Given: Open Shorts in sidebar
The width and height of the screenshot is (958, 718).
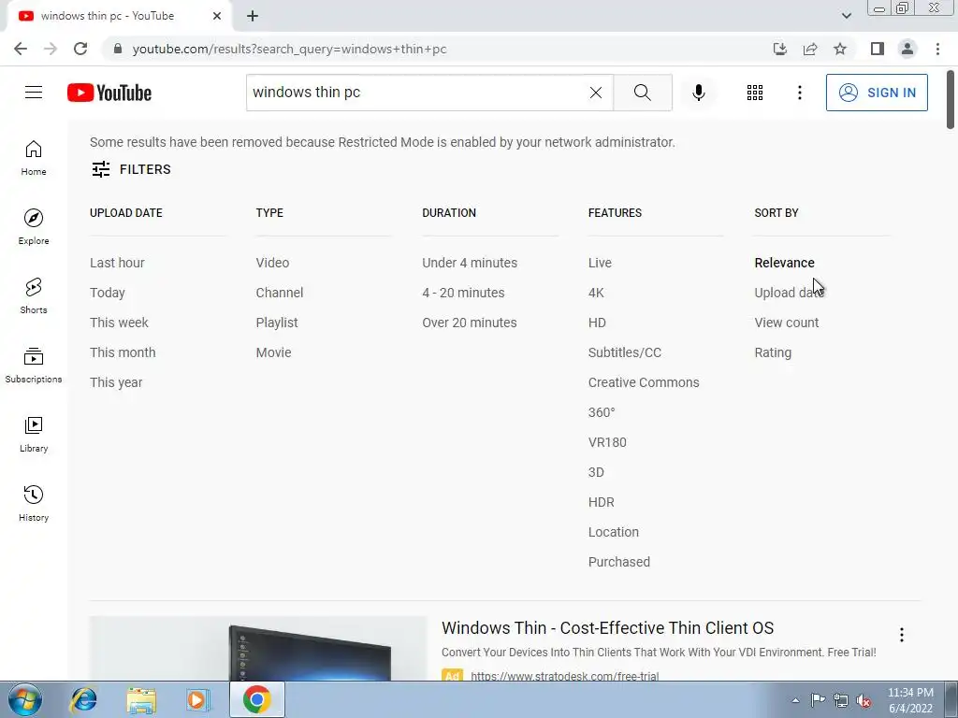Looking at the screenshot, I should point(34,296).
